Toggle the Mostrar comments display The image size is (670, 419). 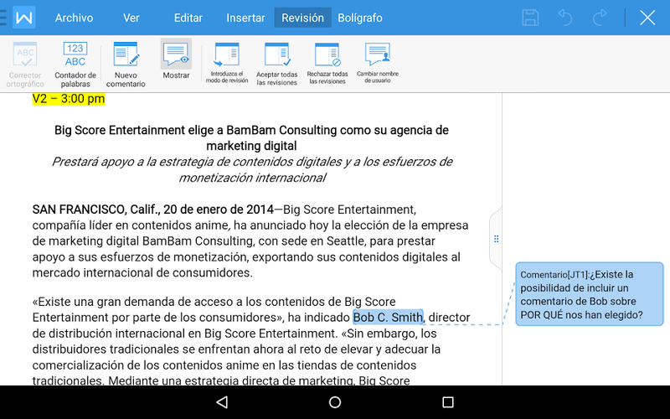(x=176, y=62)
